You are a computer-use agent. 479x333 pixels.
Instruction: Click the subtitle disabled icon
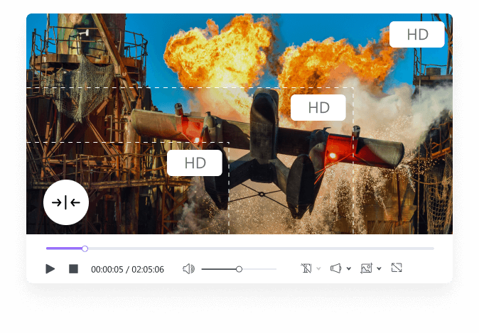pyautogui.click(x=306, y=268)
